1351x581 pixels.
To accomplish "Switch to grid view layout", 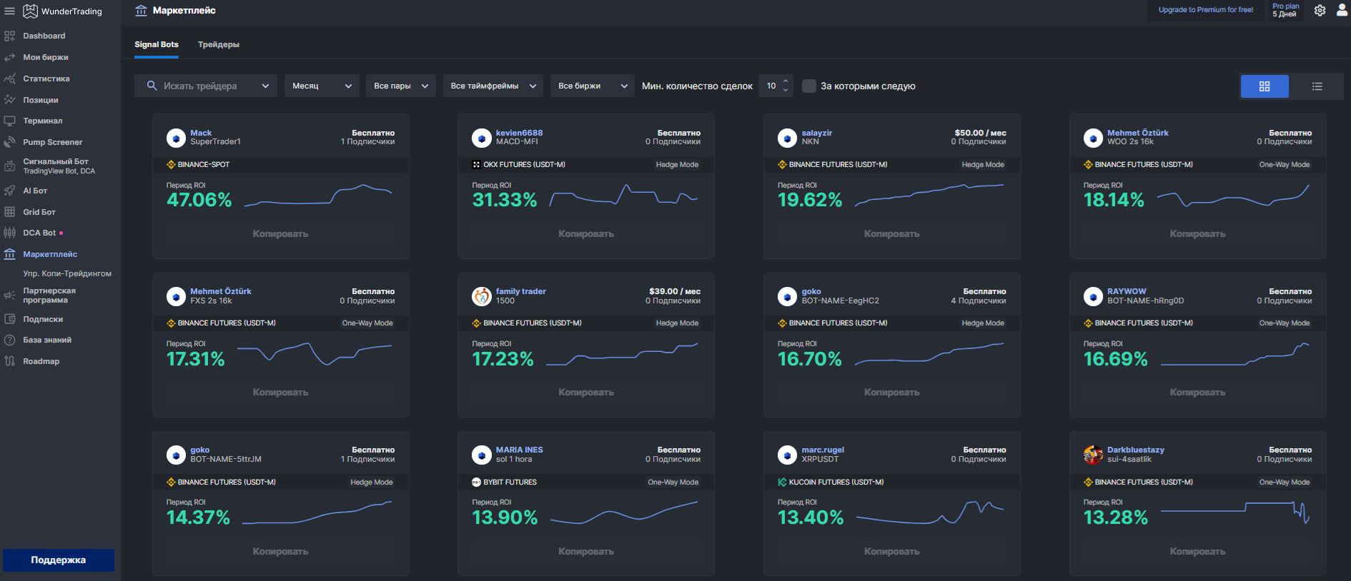I will (1265, 86).
